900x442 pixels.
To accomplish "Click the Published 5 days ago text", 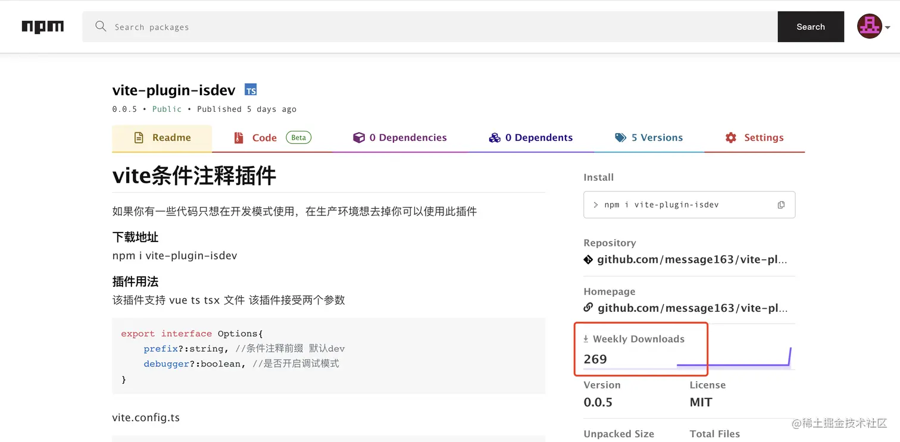I will click(x=246, y=109).
